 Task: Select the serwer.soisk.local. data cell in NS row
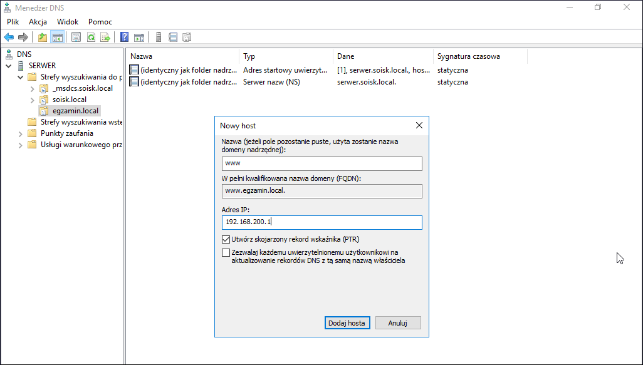[x=367, y=82]
